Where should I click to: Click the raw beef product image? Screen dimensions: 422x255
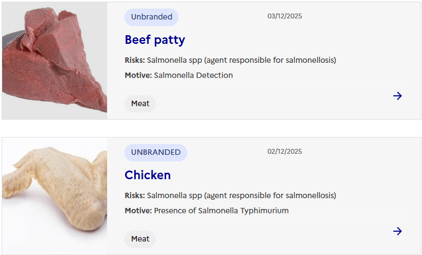pyautogui.click(x=55, y=61)
